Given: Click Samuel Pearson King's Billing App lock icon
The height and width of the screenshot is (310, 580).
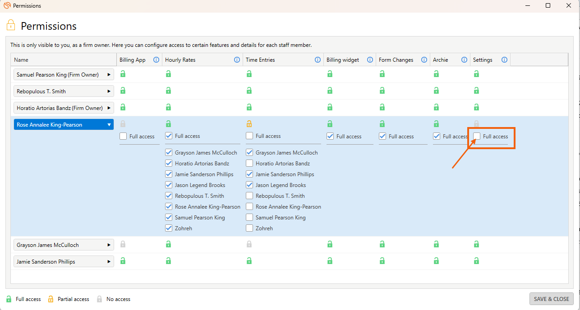Looking at the screenshot, I should pos(123,74).
